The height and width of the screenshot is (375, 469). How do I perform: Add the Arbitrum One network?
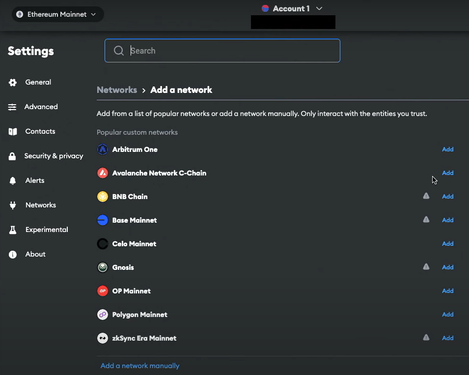(x=448, y=149)
